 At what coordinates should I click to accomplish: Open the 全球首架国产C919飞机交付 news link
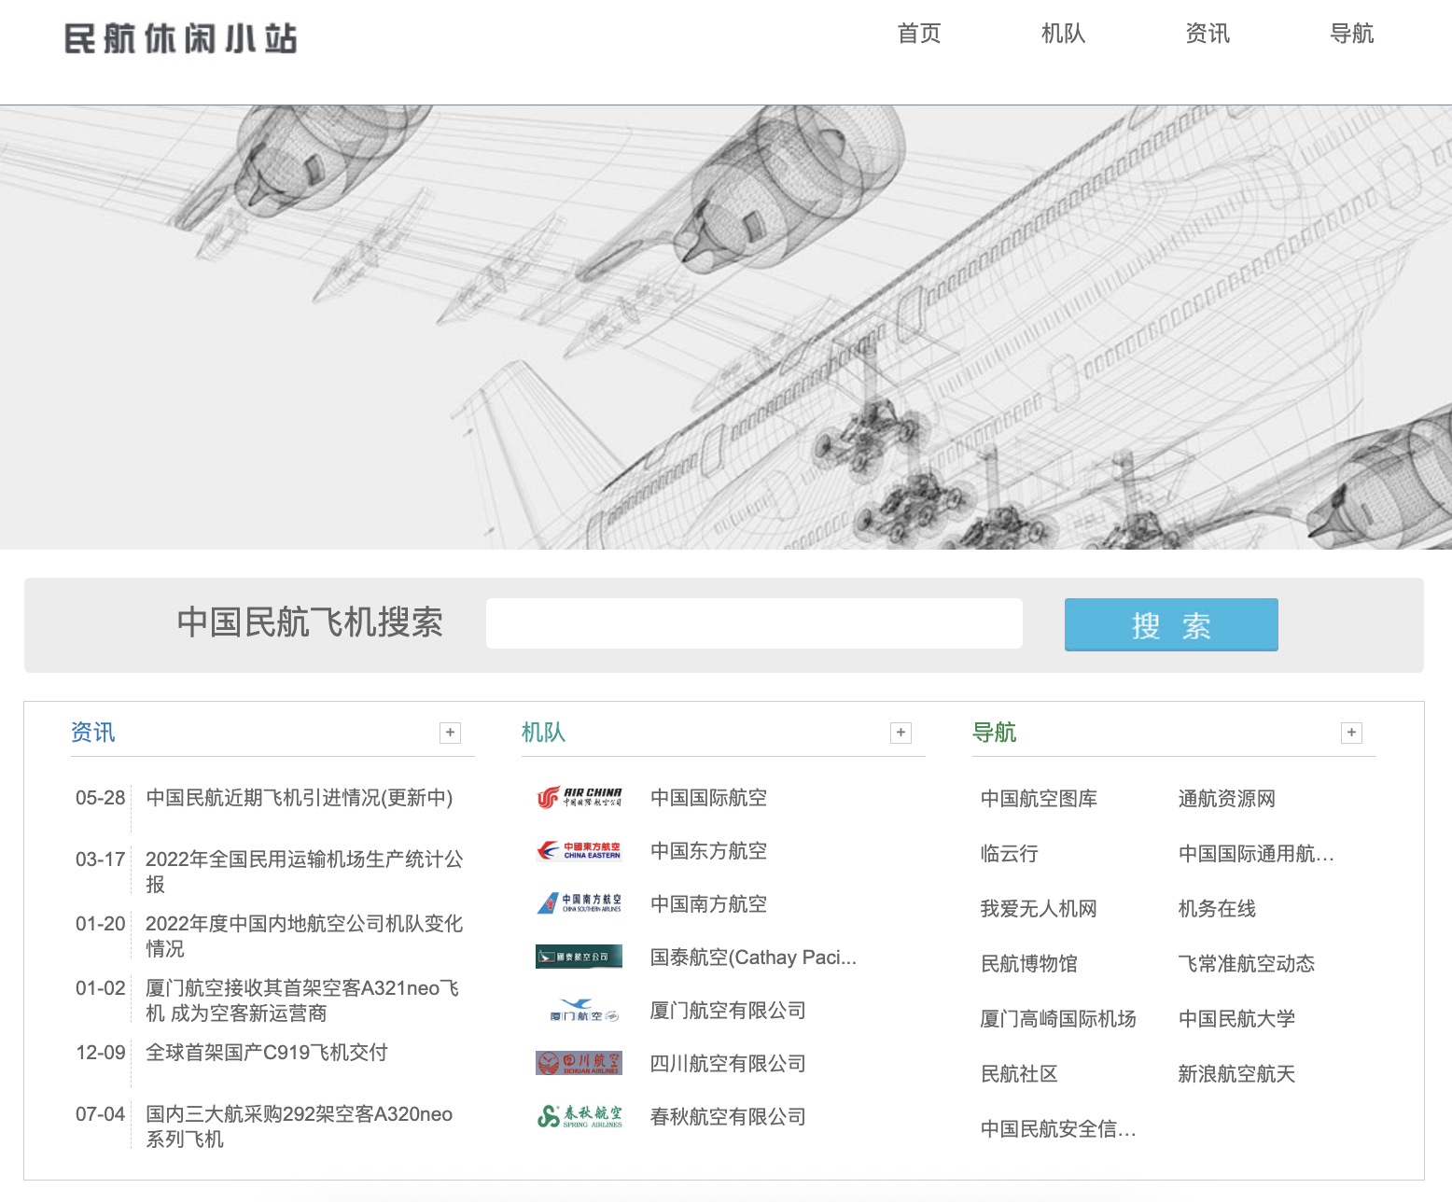point(267,1053)
